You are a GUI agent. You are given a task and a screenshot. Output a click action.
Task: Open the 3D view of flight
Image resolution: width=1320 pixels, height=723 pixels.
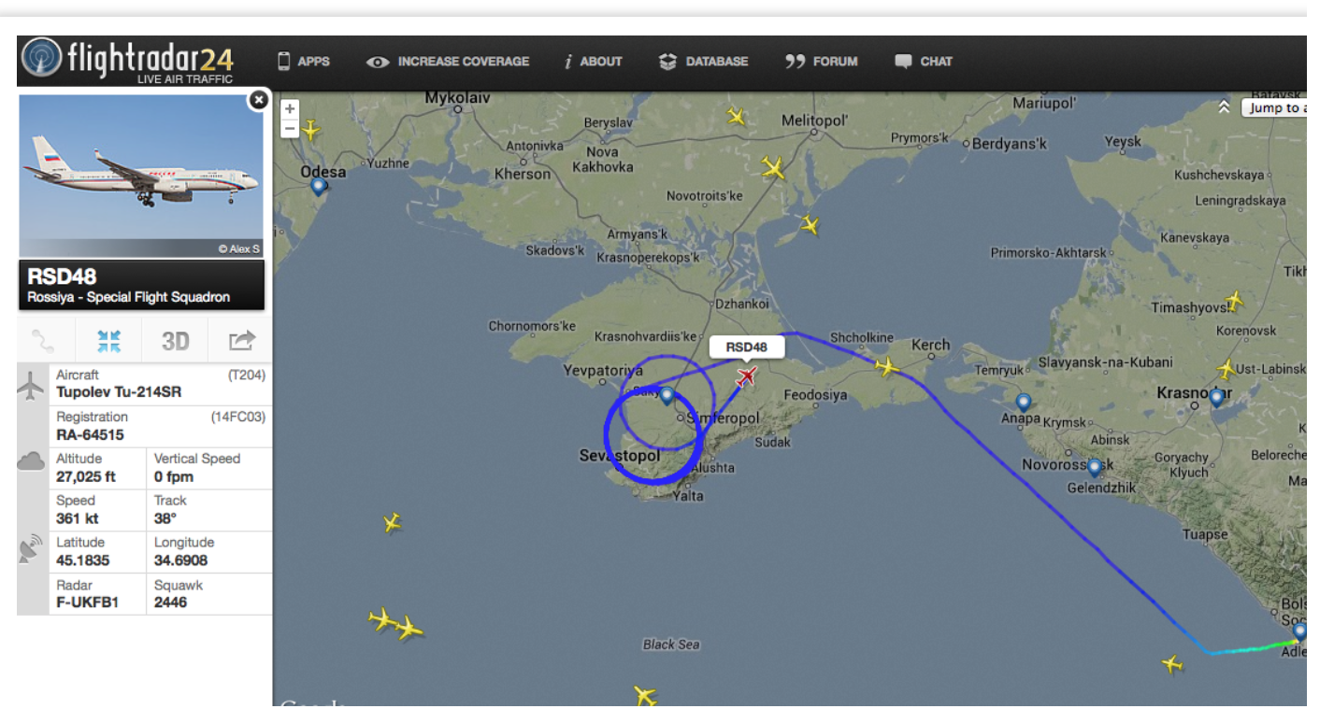click(x=176, y=341)
